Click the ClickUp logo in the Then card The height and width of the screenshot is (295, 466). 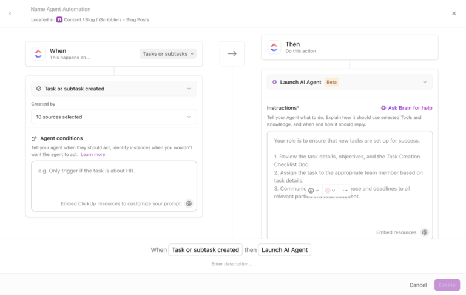click(x=274, y=47)
